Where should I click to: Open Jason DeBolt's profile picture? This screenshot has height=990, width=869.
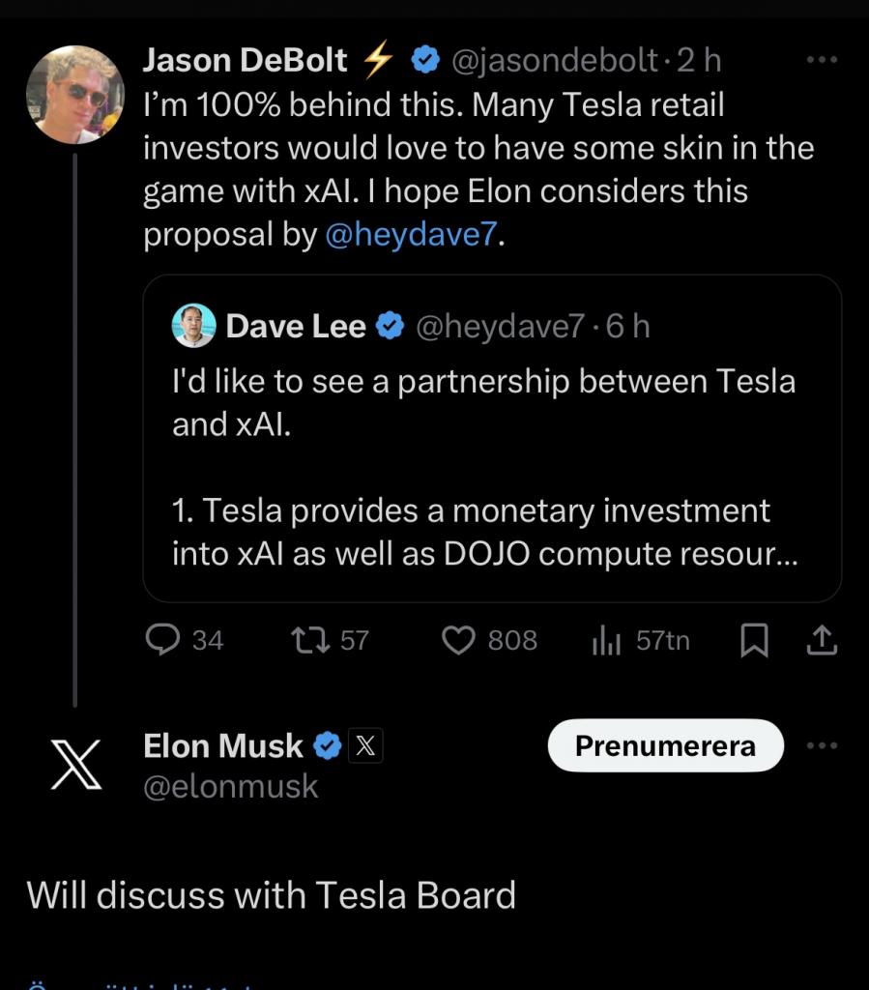[x=75, y=95]
